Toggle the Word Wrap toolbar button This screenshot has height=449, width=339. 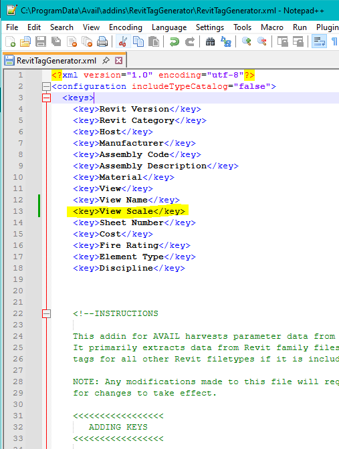point(319,42)
